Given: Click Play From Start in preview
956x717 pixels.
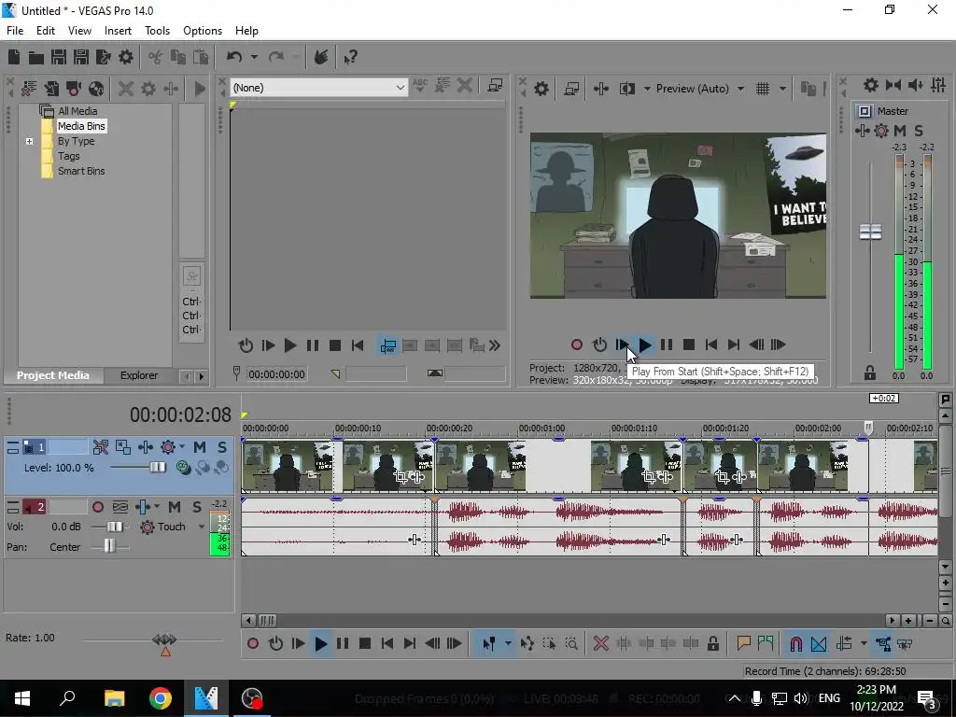Looking at the screenshot, I should (622, 345).
